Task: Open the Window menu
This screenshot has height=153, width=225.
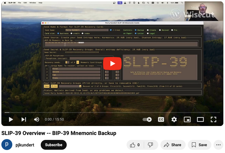Action: tap(33, 3)
